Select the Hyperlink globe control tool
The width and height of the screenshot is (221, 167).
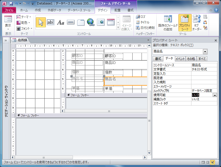[x=90, y=22]
